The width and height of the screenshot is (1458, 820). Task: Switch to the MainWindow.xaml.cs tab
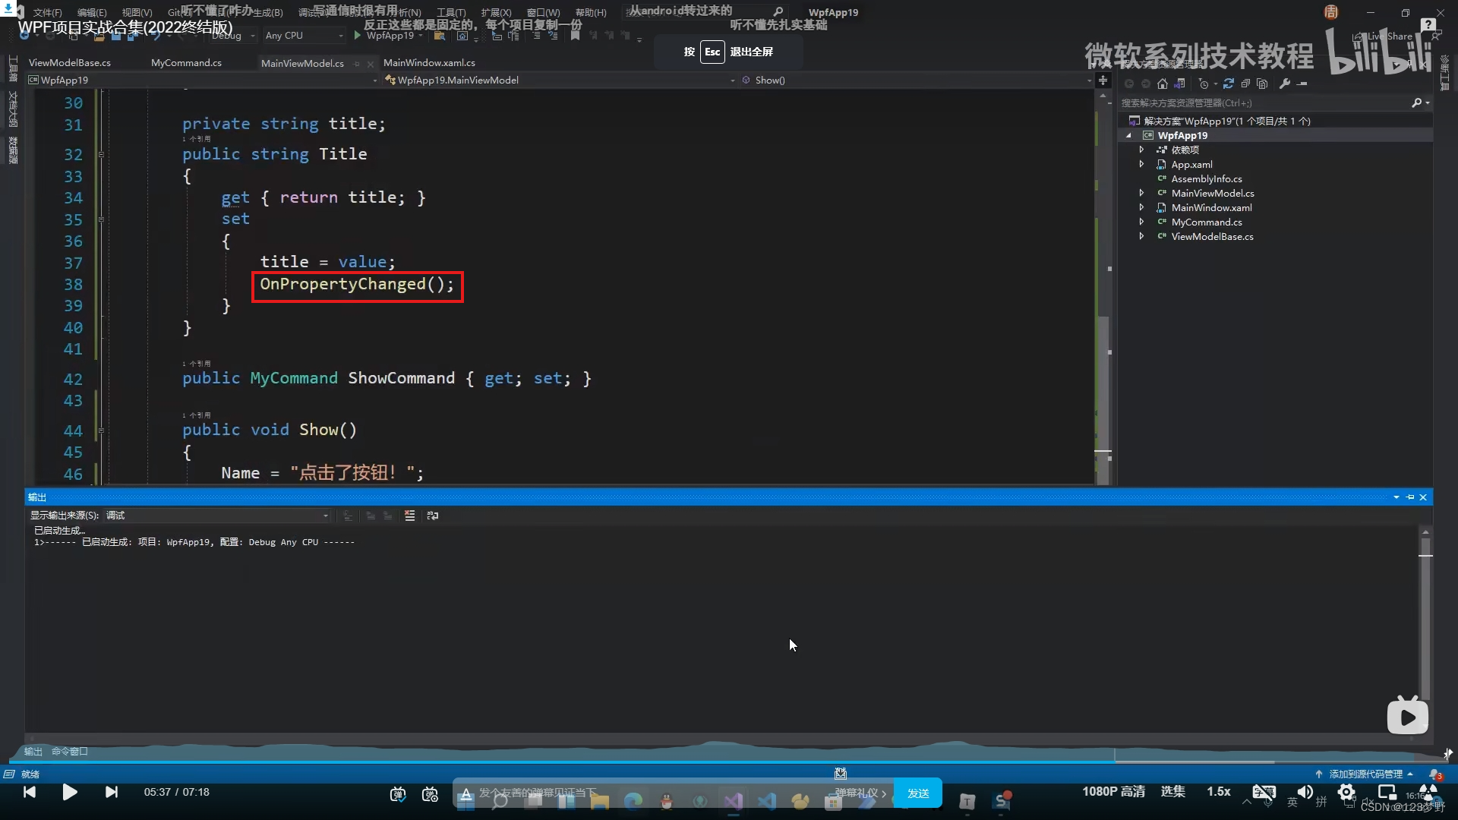point(429,63)
